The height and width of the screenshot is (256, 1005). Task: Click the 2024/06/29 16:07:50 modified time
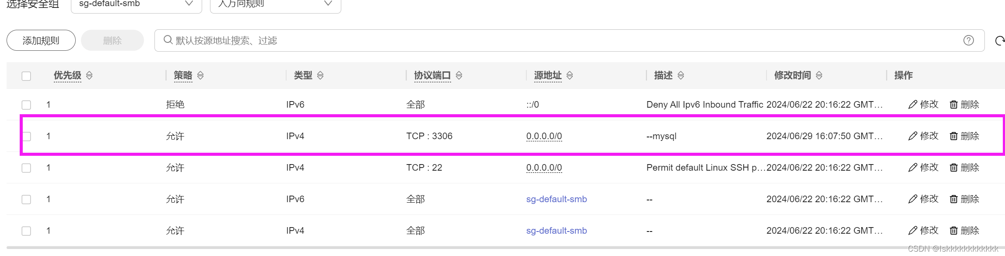click(x=824, y=136)
